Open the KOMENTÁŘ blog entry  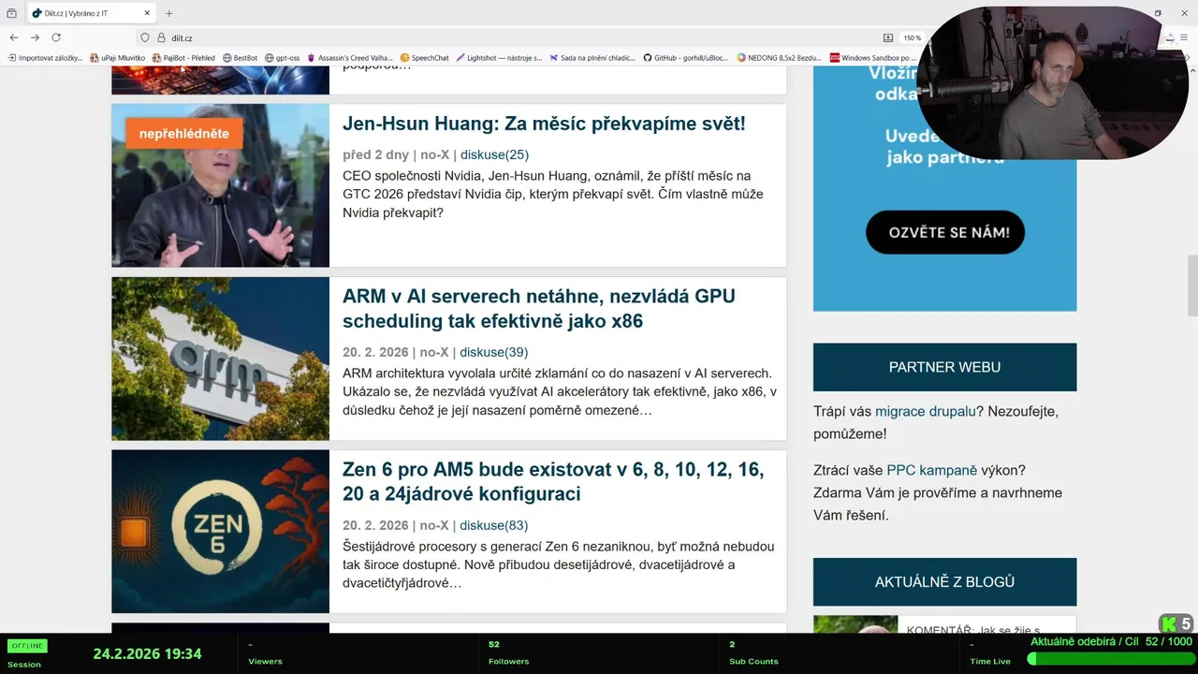[973, 629]
